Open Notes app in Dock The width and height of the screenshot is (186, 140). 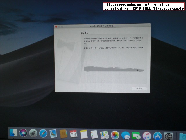[x=84, y=134]
